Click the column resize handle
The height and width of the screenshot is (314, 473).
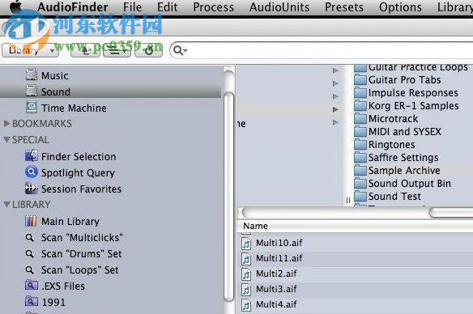pos(348,201)
